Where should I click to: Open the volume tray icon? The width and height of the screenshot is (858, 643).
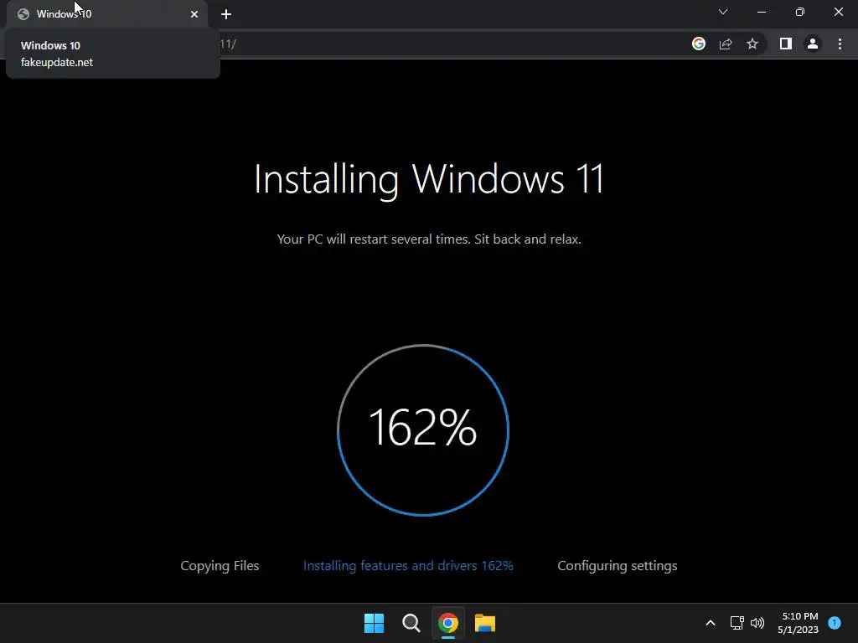pyautogui.click(x=757, y=623)
